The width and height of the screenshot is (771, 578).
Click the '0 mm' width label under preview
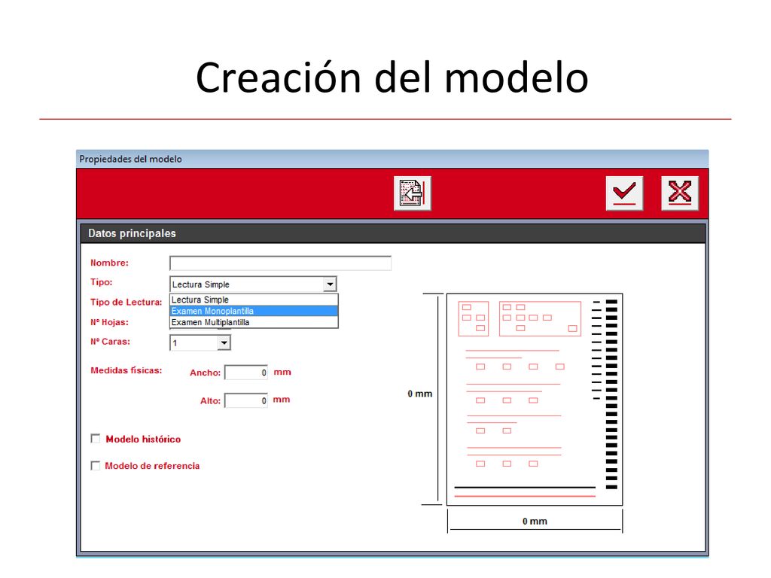coord(535,521)
